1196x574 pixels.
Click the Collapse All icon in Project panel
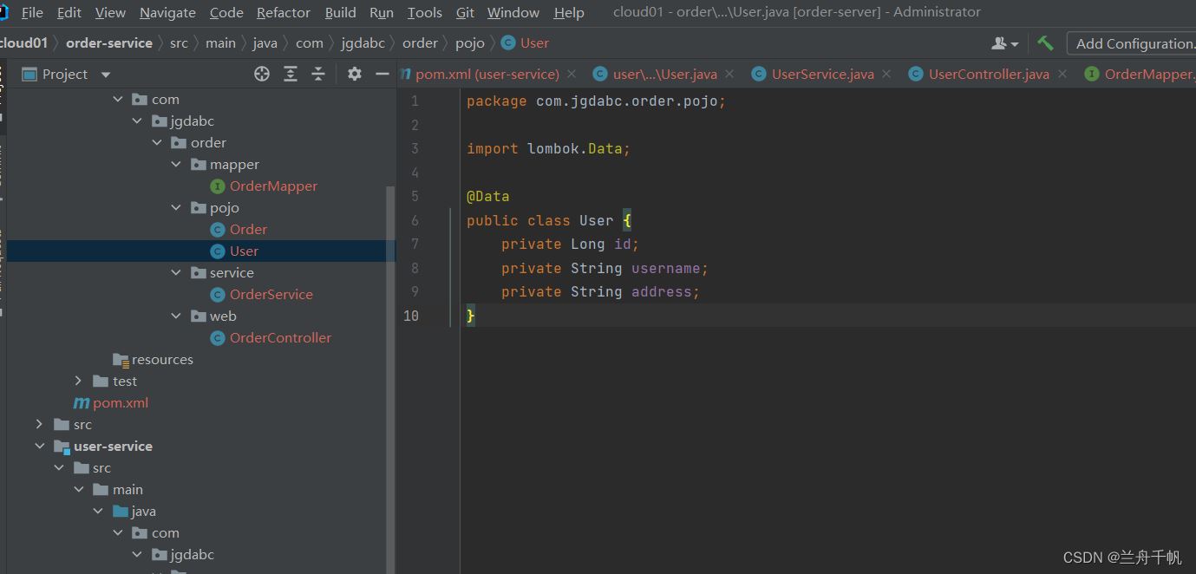coord(318,74)
